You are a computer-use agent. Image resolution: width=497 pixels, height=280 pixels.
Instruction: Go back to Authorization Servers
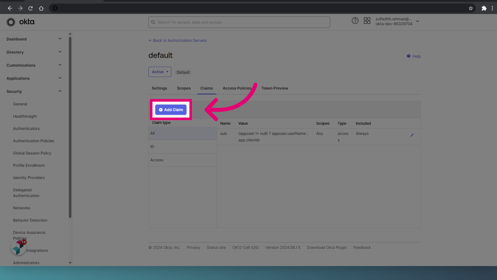(178, 40)
